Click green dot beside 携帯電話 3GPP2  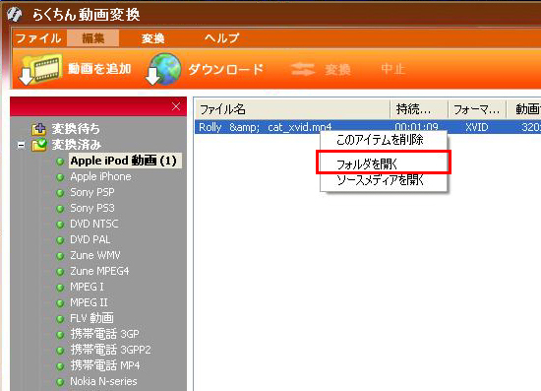coord(60,351)
